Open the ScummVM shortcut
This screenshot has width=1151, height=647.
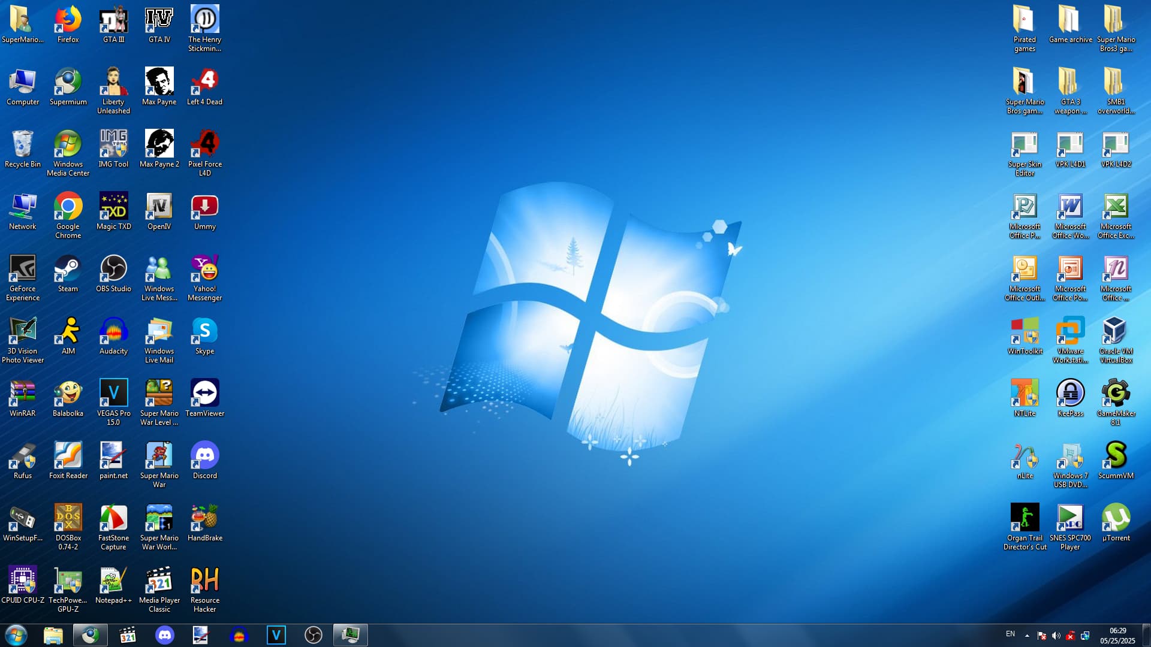(1116, 460)
